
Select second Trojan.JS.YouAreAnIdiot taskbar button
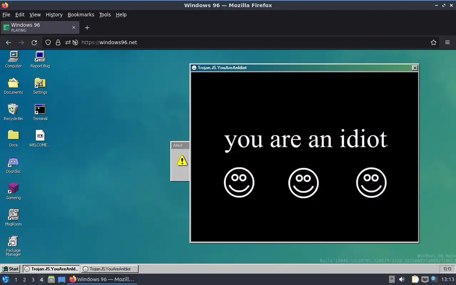[109, 269]
